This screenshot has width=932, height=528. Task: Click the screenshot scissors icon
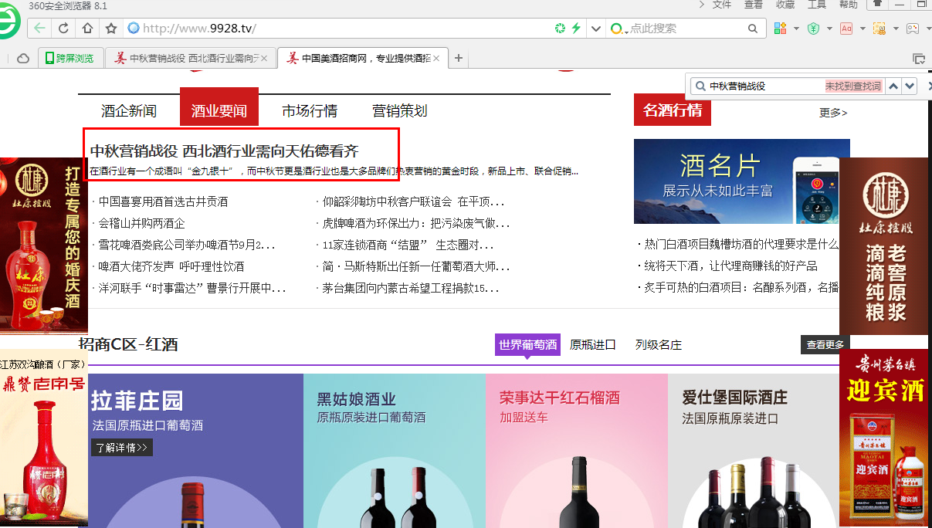(879, 29)
